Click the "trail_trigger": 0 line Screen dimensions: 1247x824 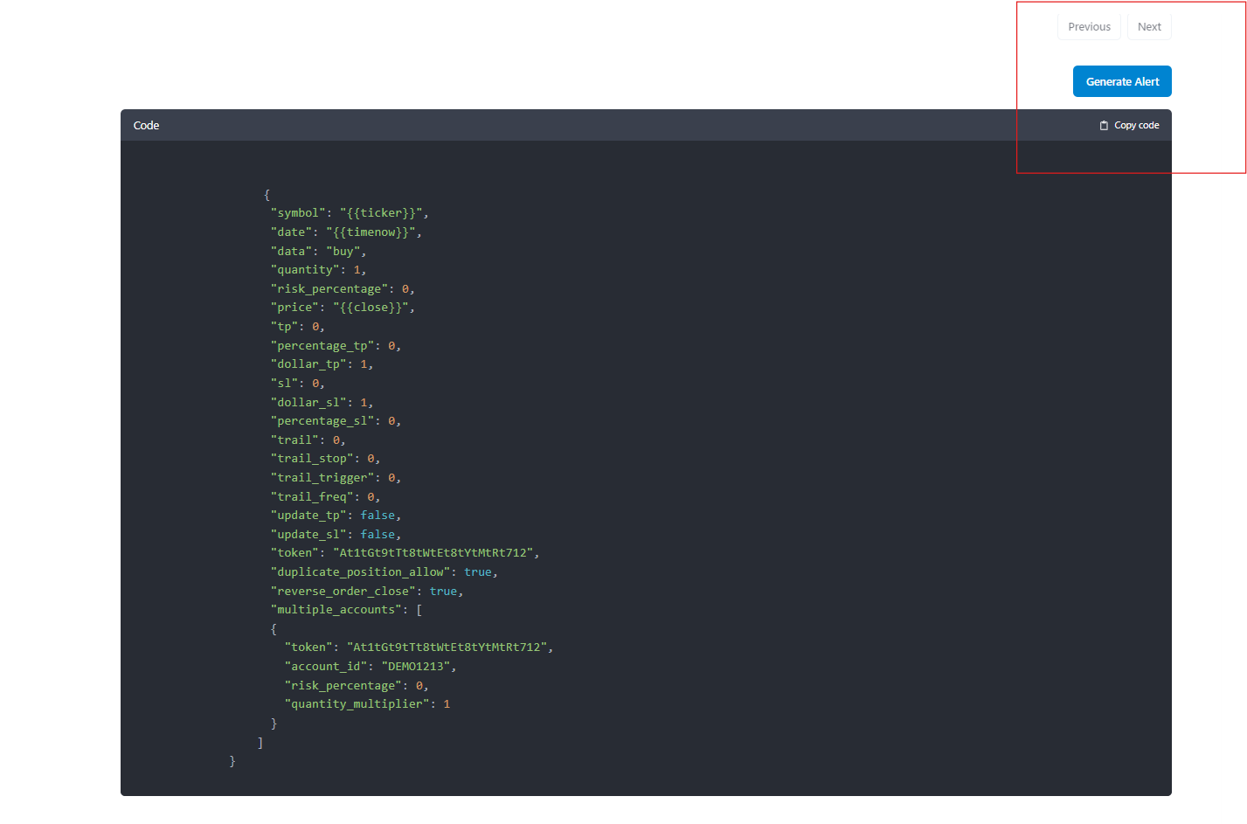point(336,478)
